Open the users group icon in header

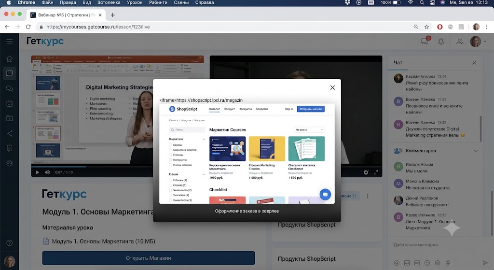460,42
